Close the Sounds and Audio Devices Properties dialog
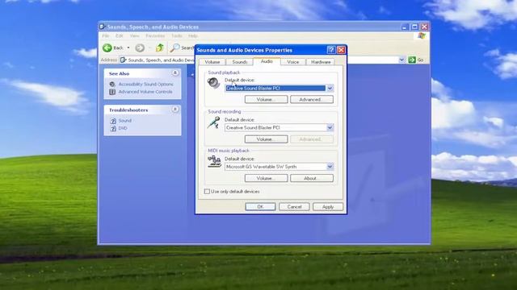517x290 pixels. click(x=341, y=50)
